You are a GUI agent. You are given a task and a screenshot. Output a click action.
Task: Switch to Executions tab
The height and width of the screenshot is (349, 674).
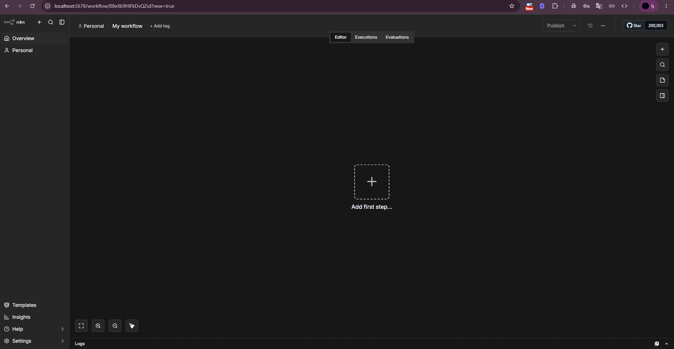[x=366, y=37]
